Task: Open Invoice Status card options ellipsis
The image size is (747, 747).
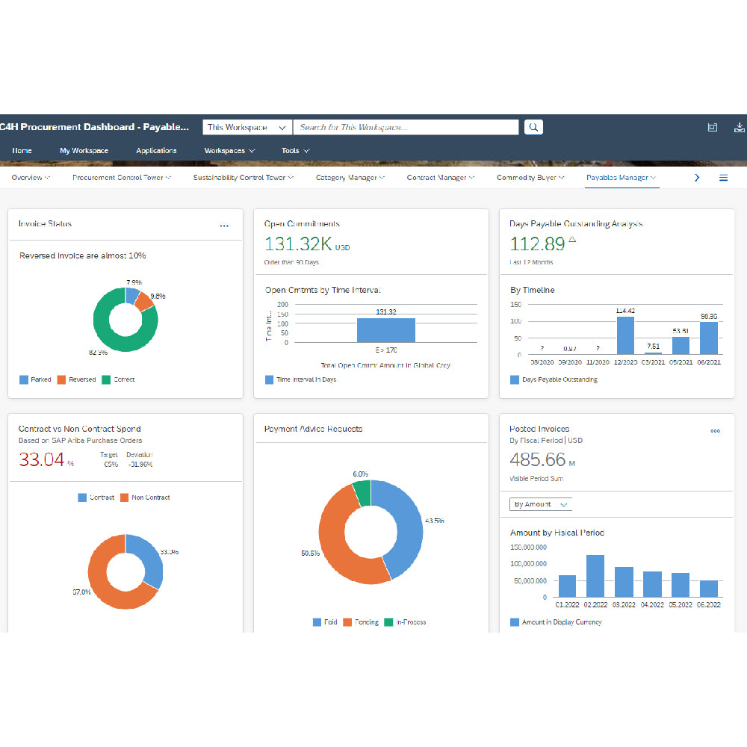Action: click(x=224, y=226)
